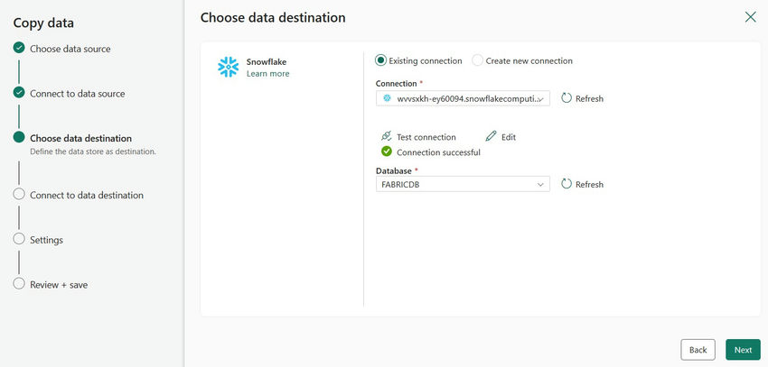
Task: Click the Snowflake logo icon
Action: 228,68
